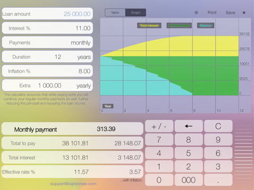
Task: Tap keypad digit 9
Action: 218,140
